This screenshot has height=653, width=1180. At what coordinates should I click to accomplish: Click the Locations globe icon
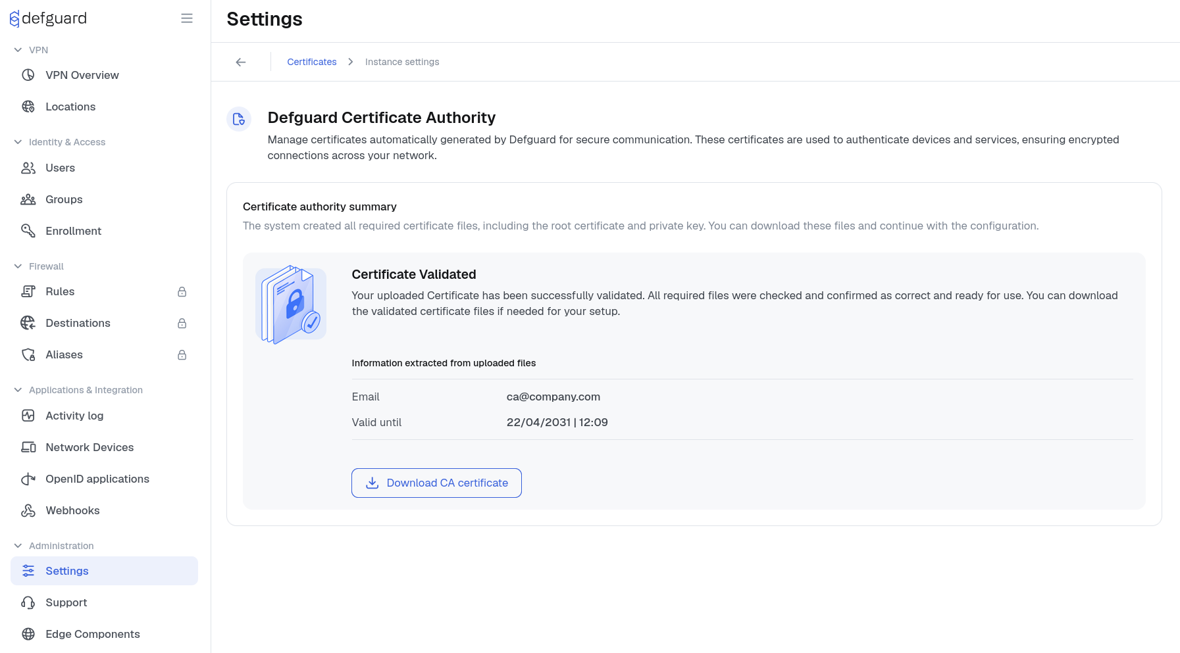pos(28,107)
